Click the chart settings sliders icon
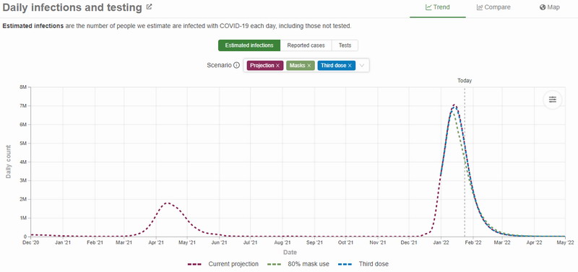 [x=552, y=100]
